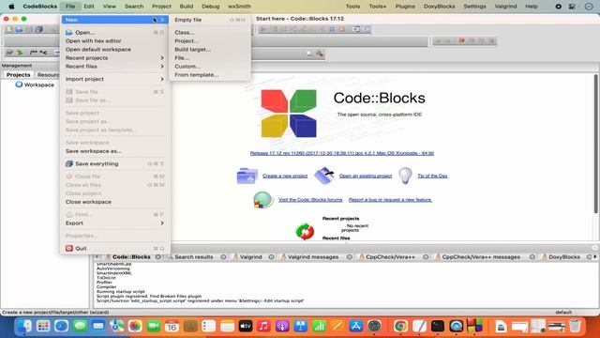The height and width of the screenshot is (338, 600).
Task: Choose File... from the New submenu
Action: (x=210, y=58)
